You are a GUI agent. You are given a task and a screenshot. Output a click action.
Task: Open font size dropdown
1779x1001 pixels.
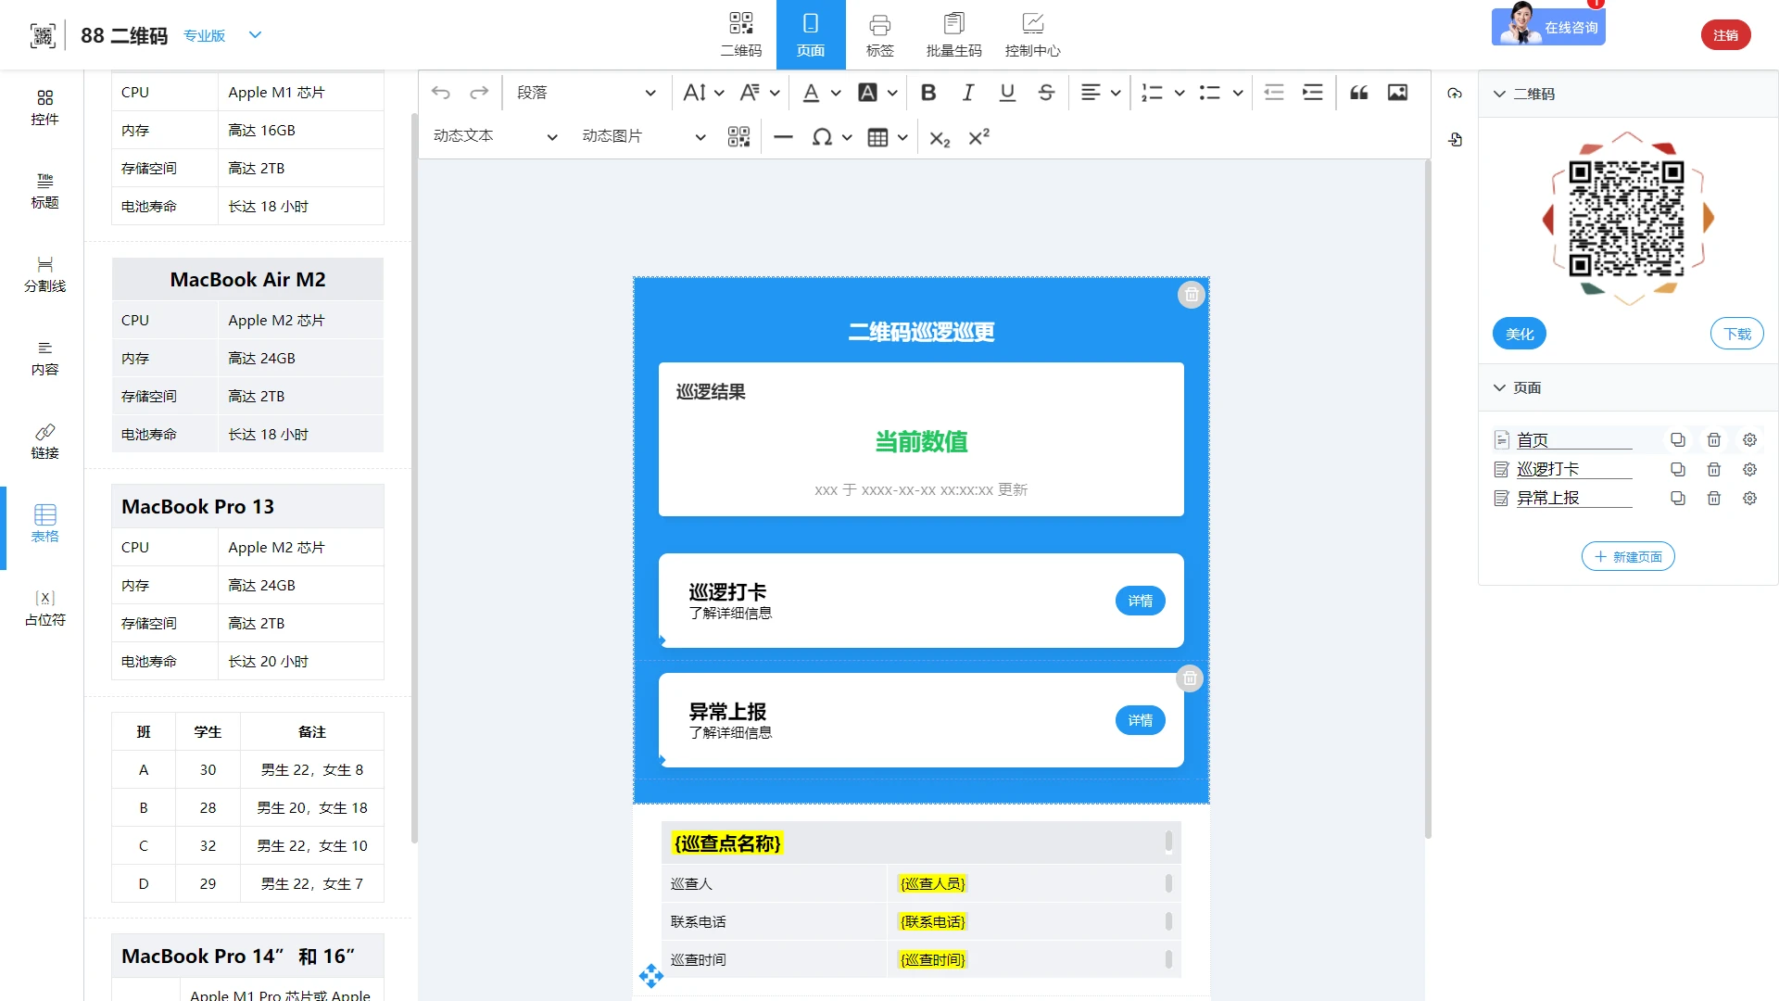(x=703, y=93)
